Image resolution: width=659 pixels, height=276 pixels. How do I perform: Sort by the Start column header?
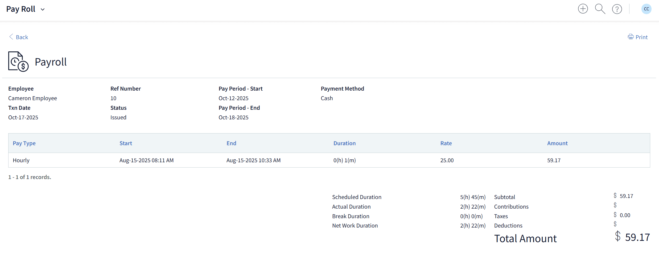click(126, 143)
